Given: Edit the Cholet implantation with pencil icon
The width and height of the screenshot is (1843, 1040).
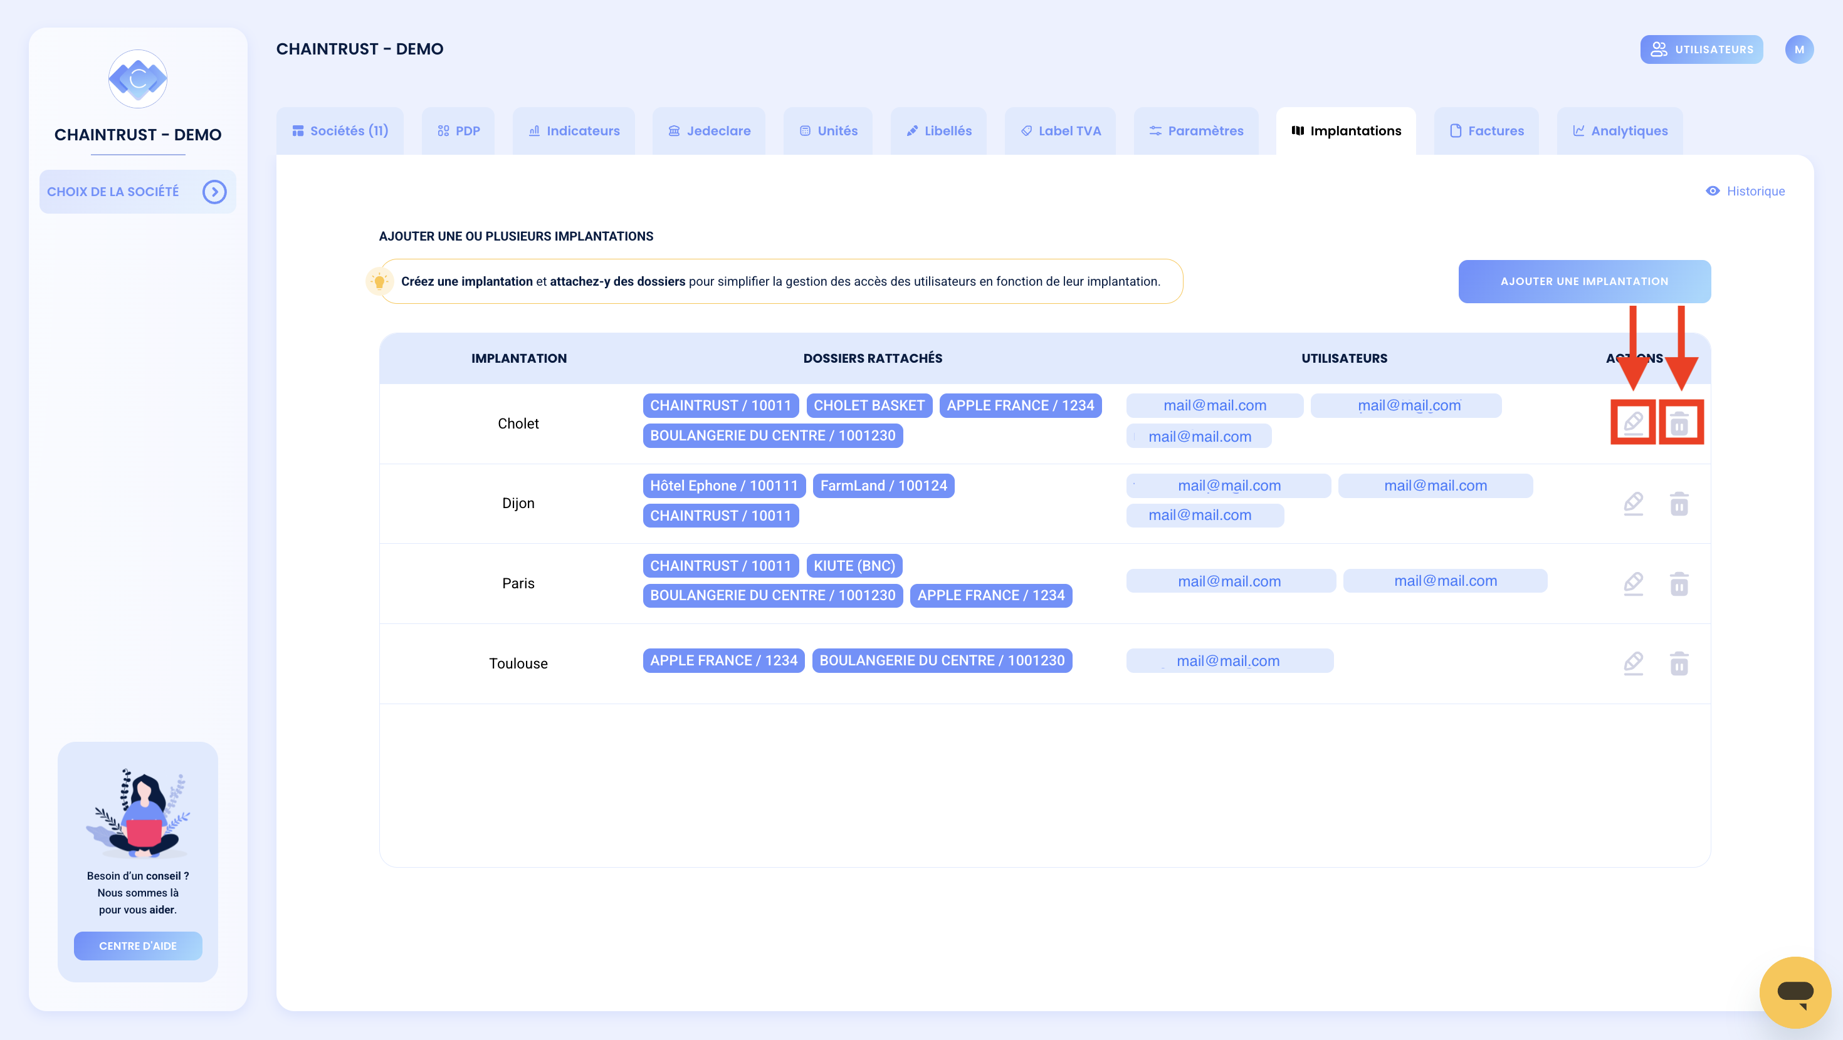Looking at the screenshot, I should click(1632, 423).
